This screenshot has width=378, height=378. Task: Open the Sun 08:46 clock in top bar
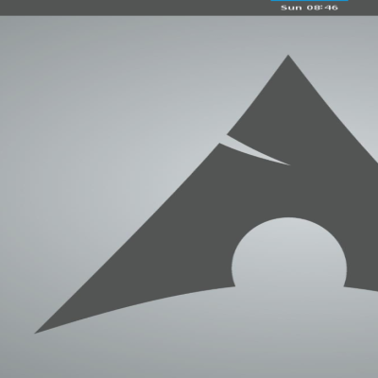309,8
